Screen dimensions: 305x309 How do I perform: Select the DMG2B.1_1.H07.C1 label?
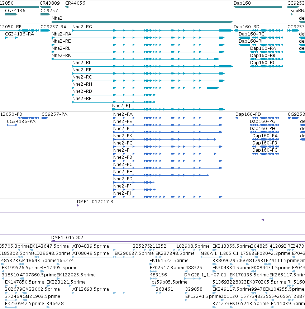pos(205,275)
